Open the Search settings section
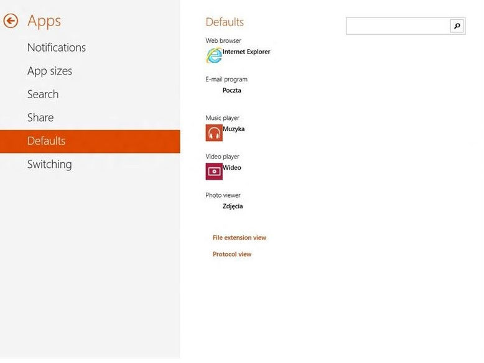 coord(43,94)
